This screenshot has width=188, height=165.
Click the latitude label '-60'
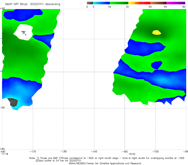pos(2,149)
